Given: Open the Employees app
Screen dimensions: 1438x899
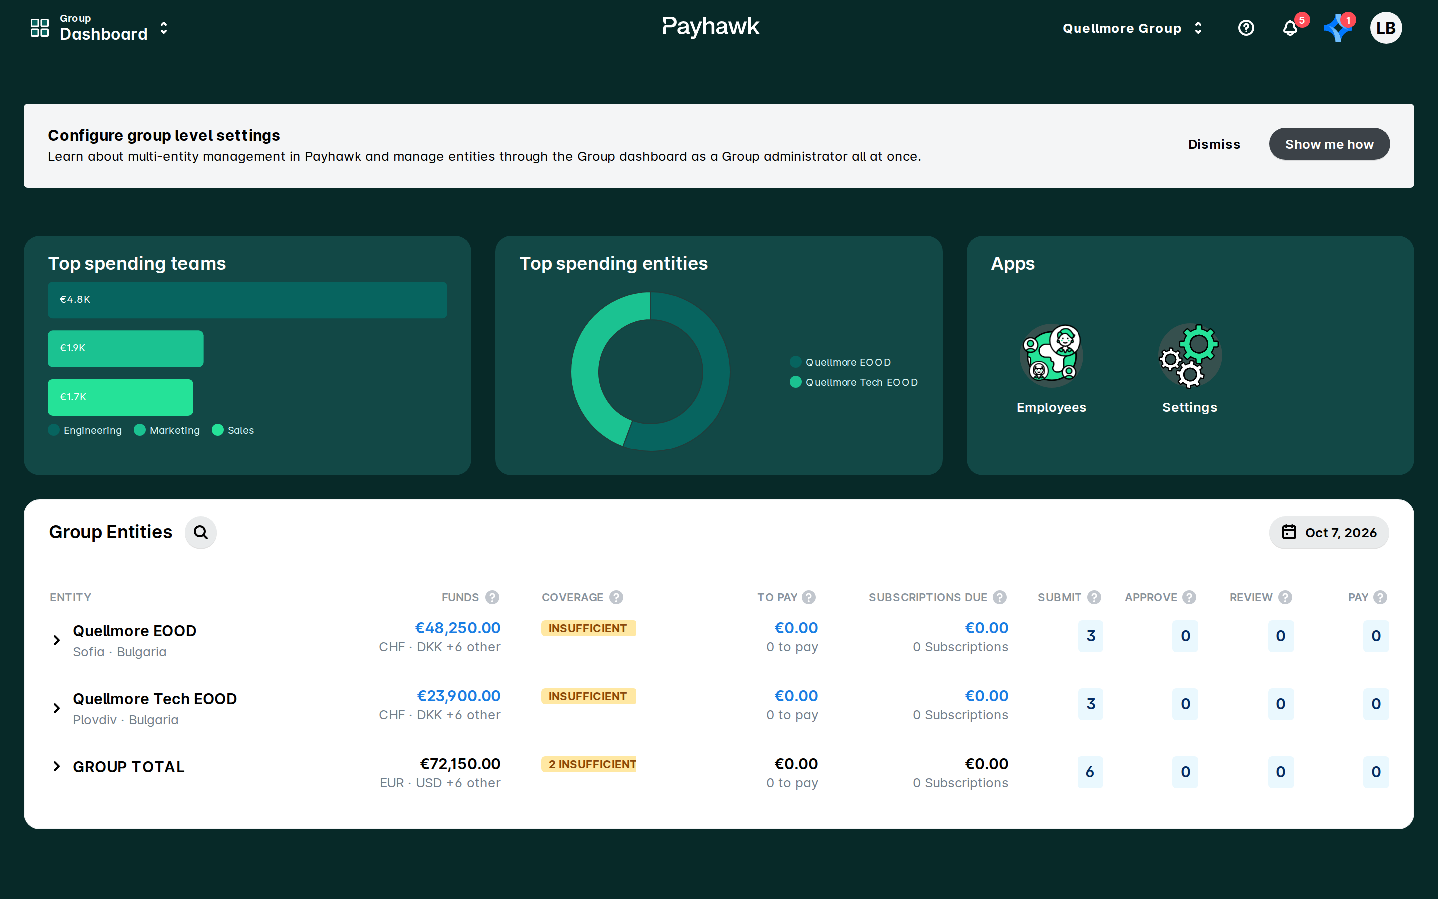Looking at the screenshot, I should (1051, 369).
